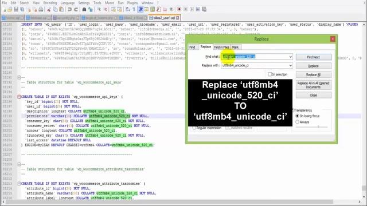Screen dimensions: 367x206
Task: Collapse the wp_woocommerce_api_keys comment block
Action: click(19, 77)
